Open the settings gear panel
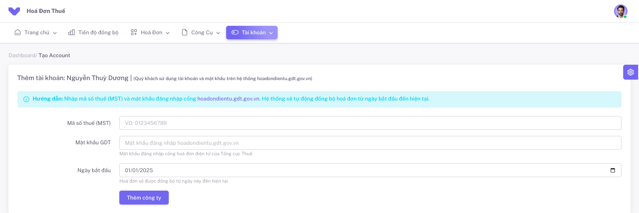639x213 pixels. (x=631, y=72)
